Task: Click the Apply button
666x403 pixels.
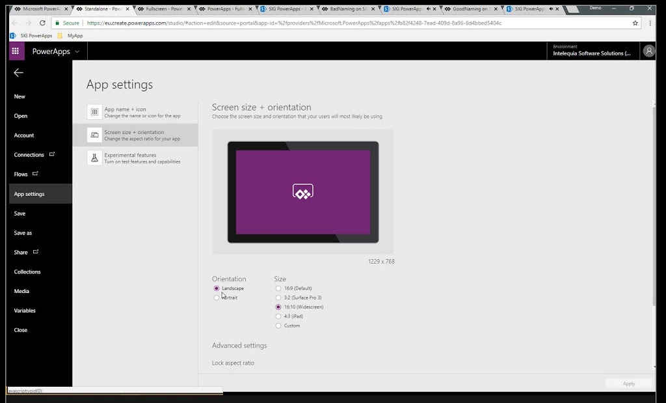Action: 629,383
